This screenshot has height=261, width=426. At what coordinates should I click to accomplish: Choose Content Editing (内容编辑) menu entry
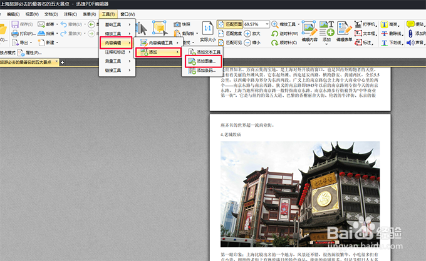tap(116, 43)
